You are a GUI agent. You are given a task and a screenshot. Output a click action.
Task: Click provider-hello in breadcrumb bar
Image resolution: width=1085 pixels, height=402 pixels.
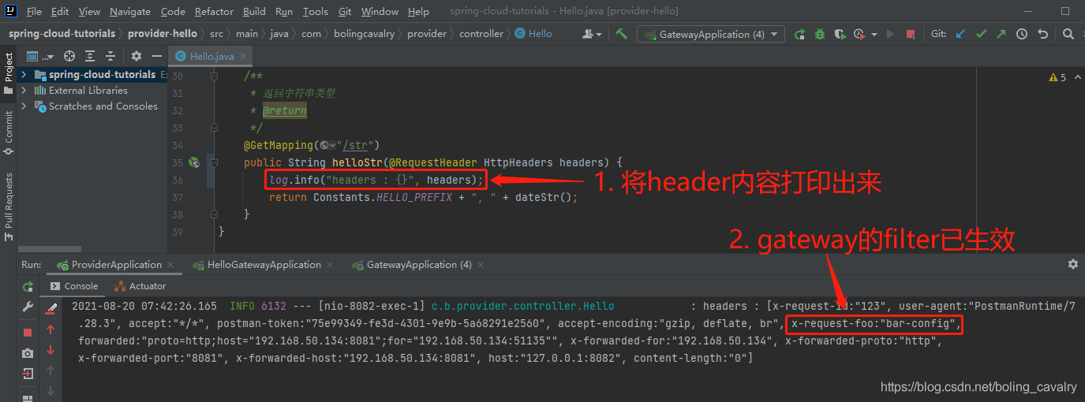[x=163, y=34]
